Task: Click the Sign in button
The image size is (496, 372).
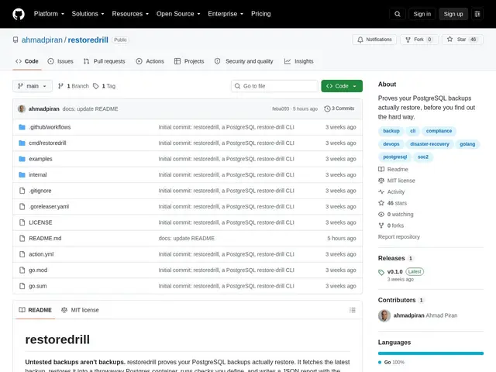Action: tap(422, 14)
